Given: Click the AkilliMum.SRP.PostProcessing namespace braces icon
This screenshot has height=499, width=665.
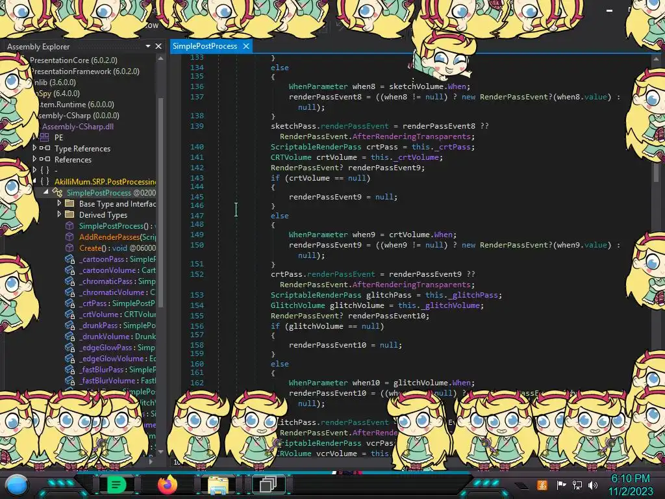Looking at the screenshot, I should pos(45,181).
